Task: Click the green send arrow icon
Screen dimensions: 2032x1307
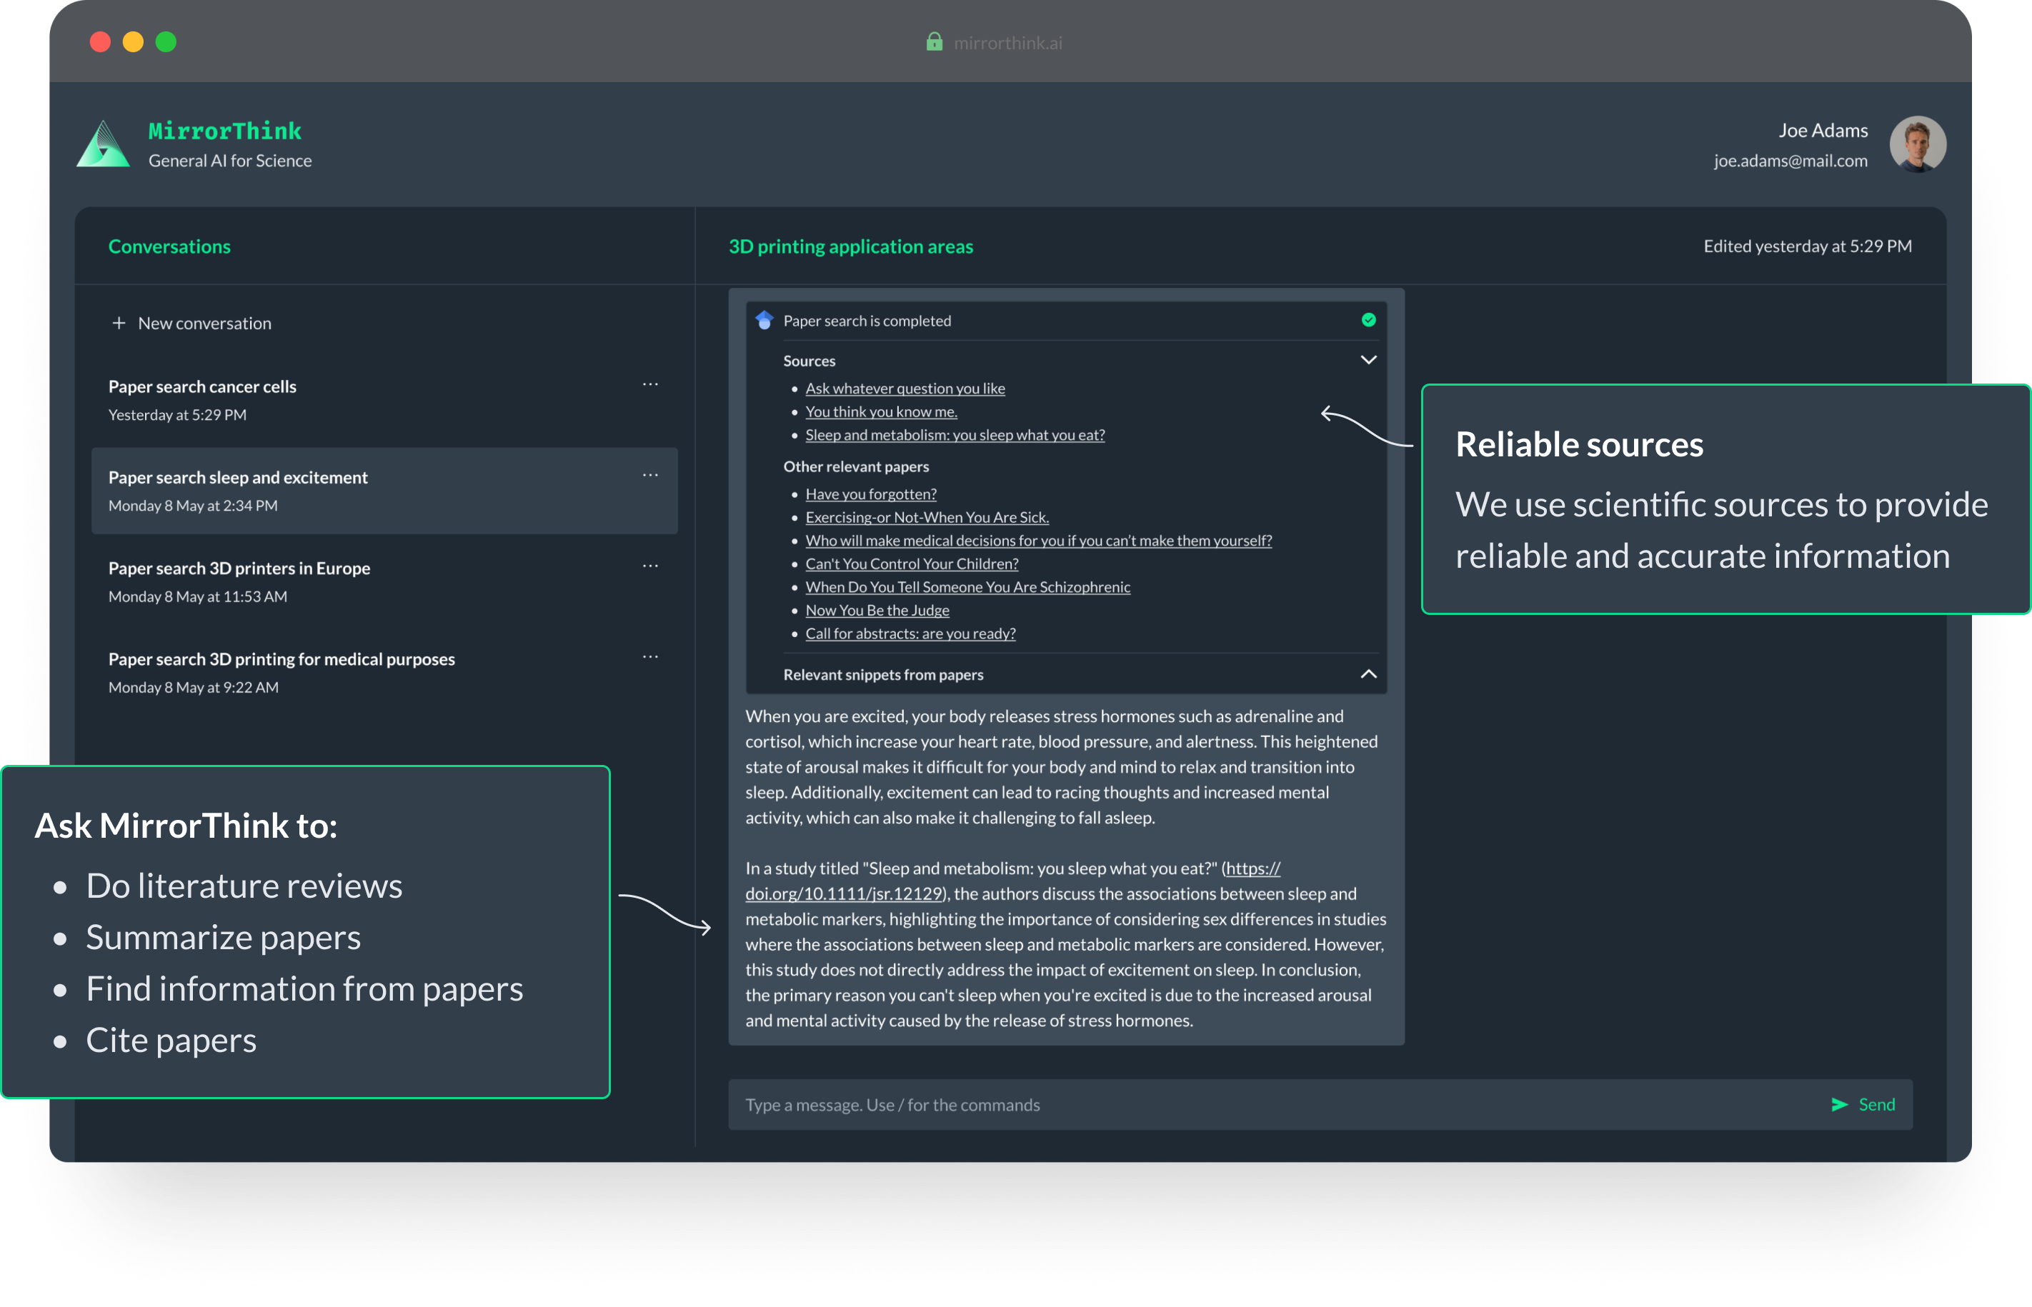Action: (1839, 1104)
